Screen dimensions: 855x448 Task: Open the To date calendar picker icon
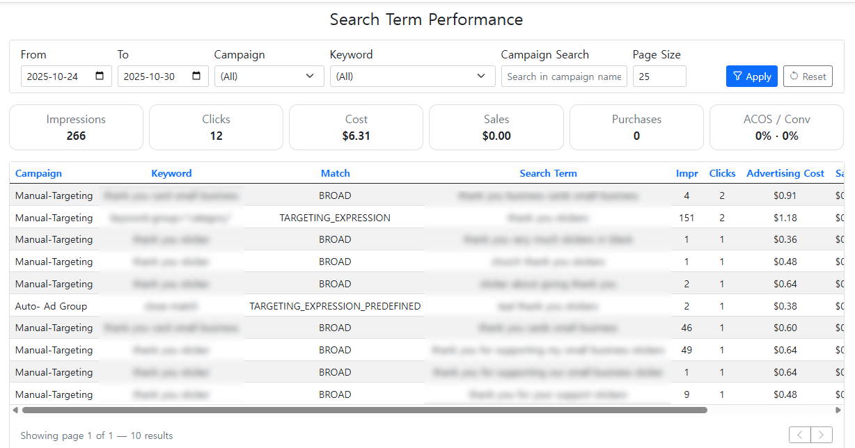pos(197,77)
